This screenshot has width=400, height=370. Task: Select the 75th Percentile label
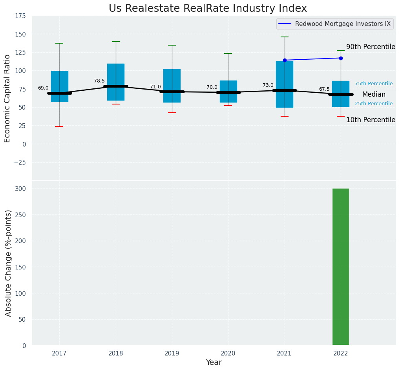click(374, 84)
